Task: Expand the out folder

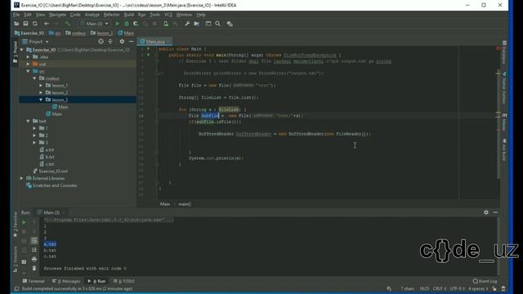Action: coord(28,64)
